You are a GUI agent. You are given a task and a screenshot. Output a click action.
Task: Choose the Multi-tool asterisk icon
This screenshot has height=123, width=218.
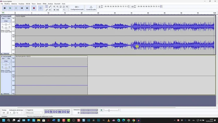pyautogui.click(x=50, y=10)
